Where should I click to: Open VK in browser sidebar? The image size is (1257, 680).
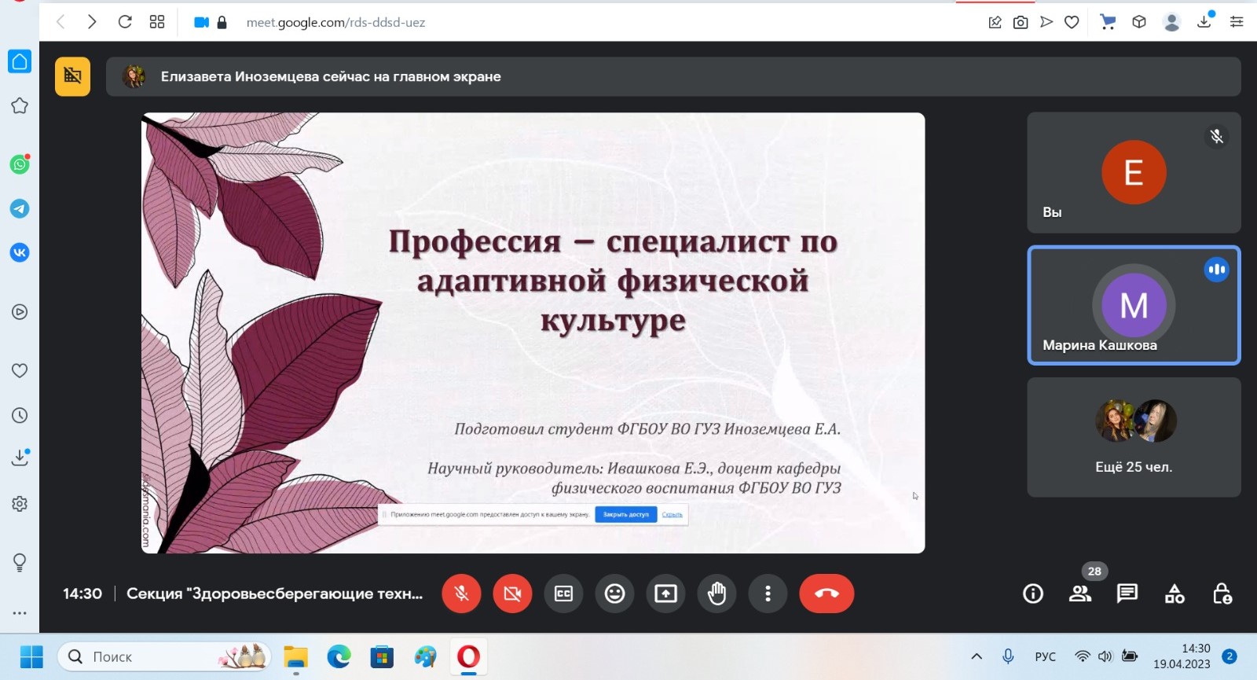click(20, 252)
